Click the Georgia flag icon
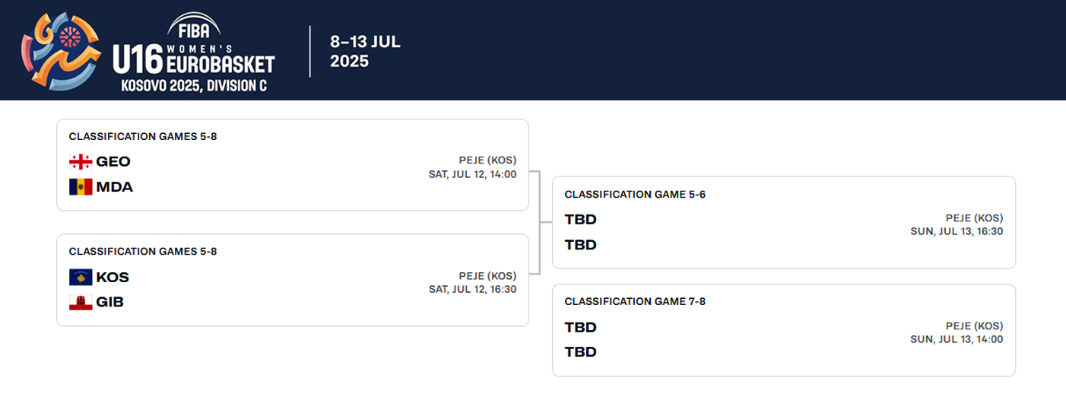 coord(81,161)
